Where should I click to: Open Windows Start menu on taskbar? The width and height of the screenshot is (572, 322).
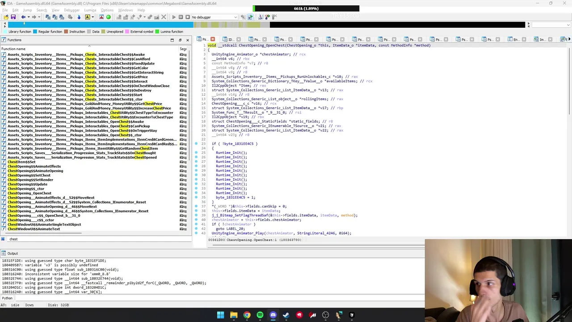(x=220, y=315)
